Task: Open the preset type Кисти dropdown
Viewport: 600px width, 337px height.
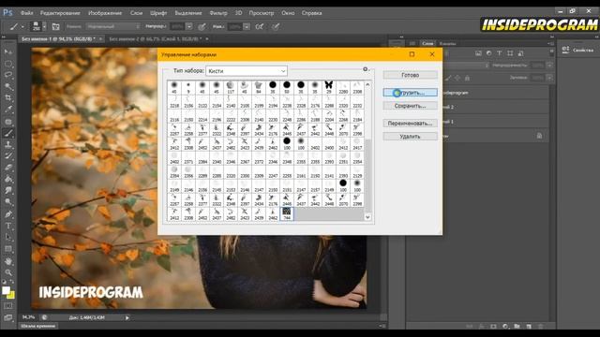Action: point(247,71)
